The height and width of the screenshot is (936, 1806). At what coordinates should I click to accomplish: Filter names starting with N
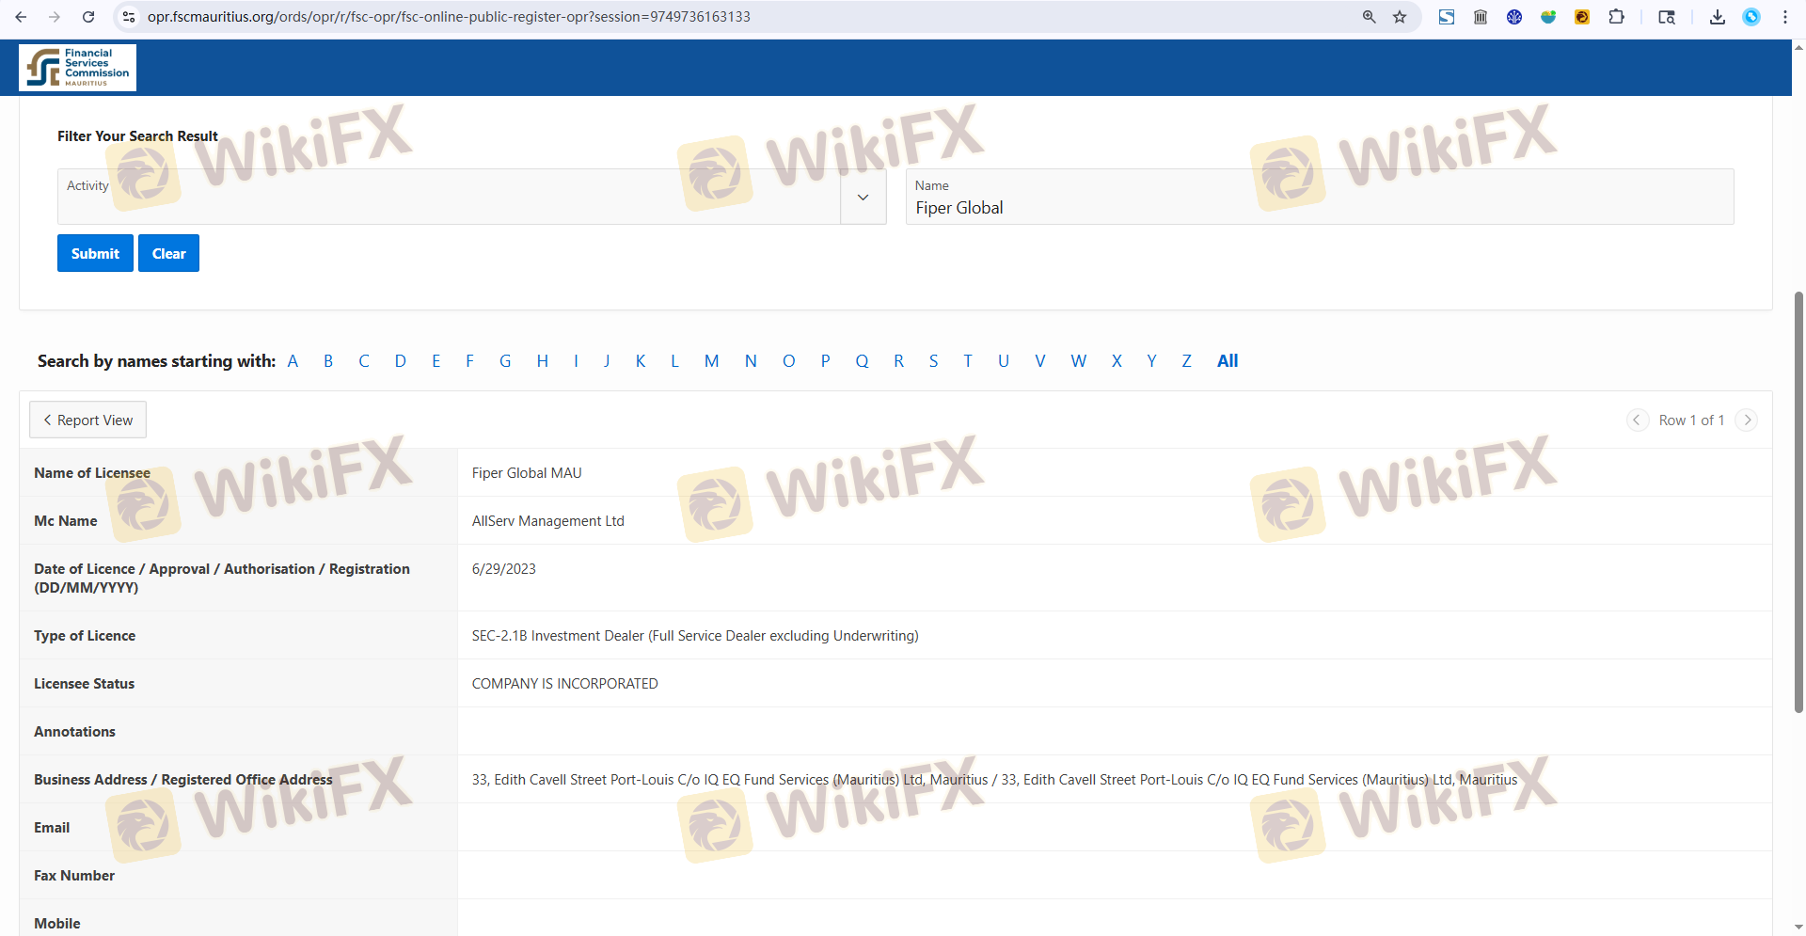[x=751, y=361]
